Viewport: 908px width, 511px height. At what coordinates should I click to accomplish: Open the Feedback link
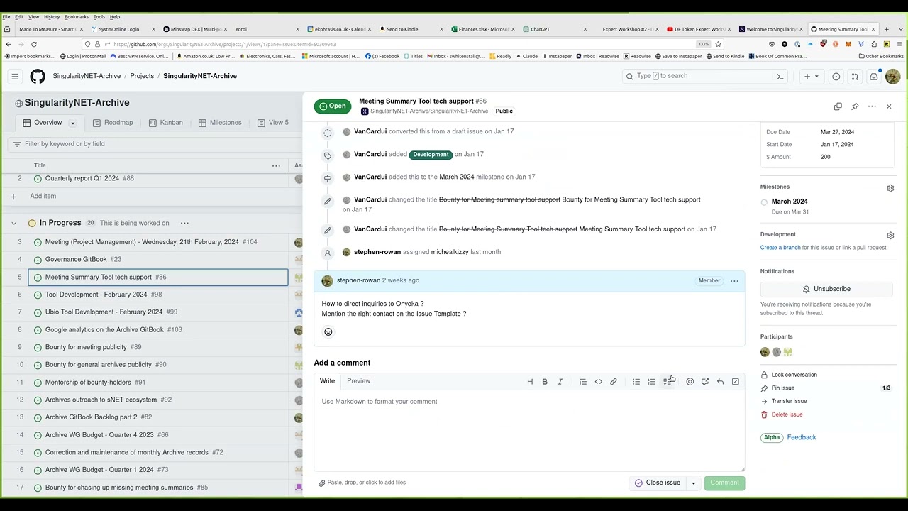(802, 437)
